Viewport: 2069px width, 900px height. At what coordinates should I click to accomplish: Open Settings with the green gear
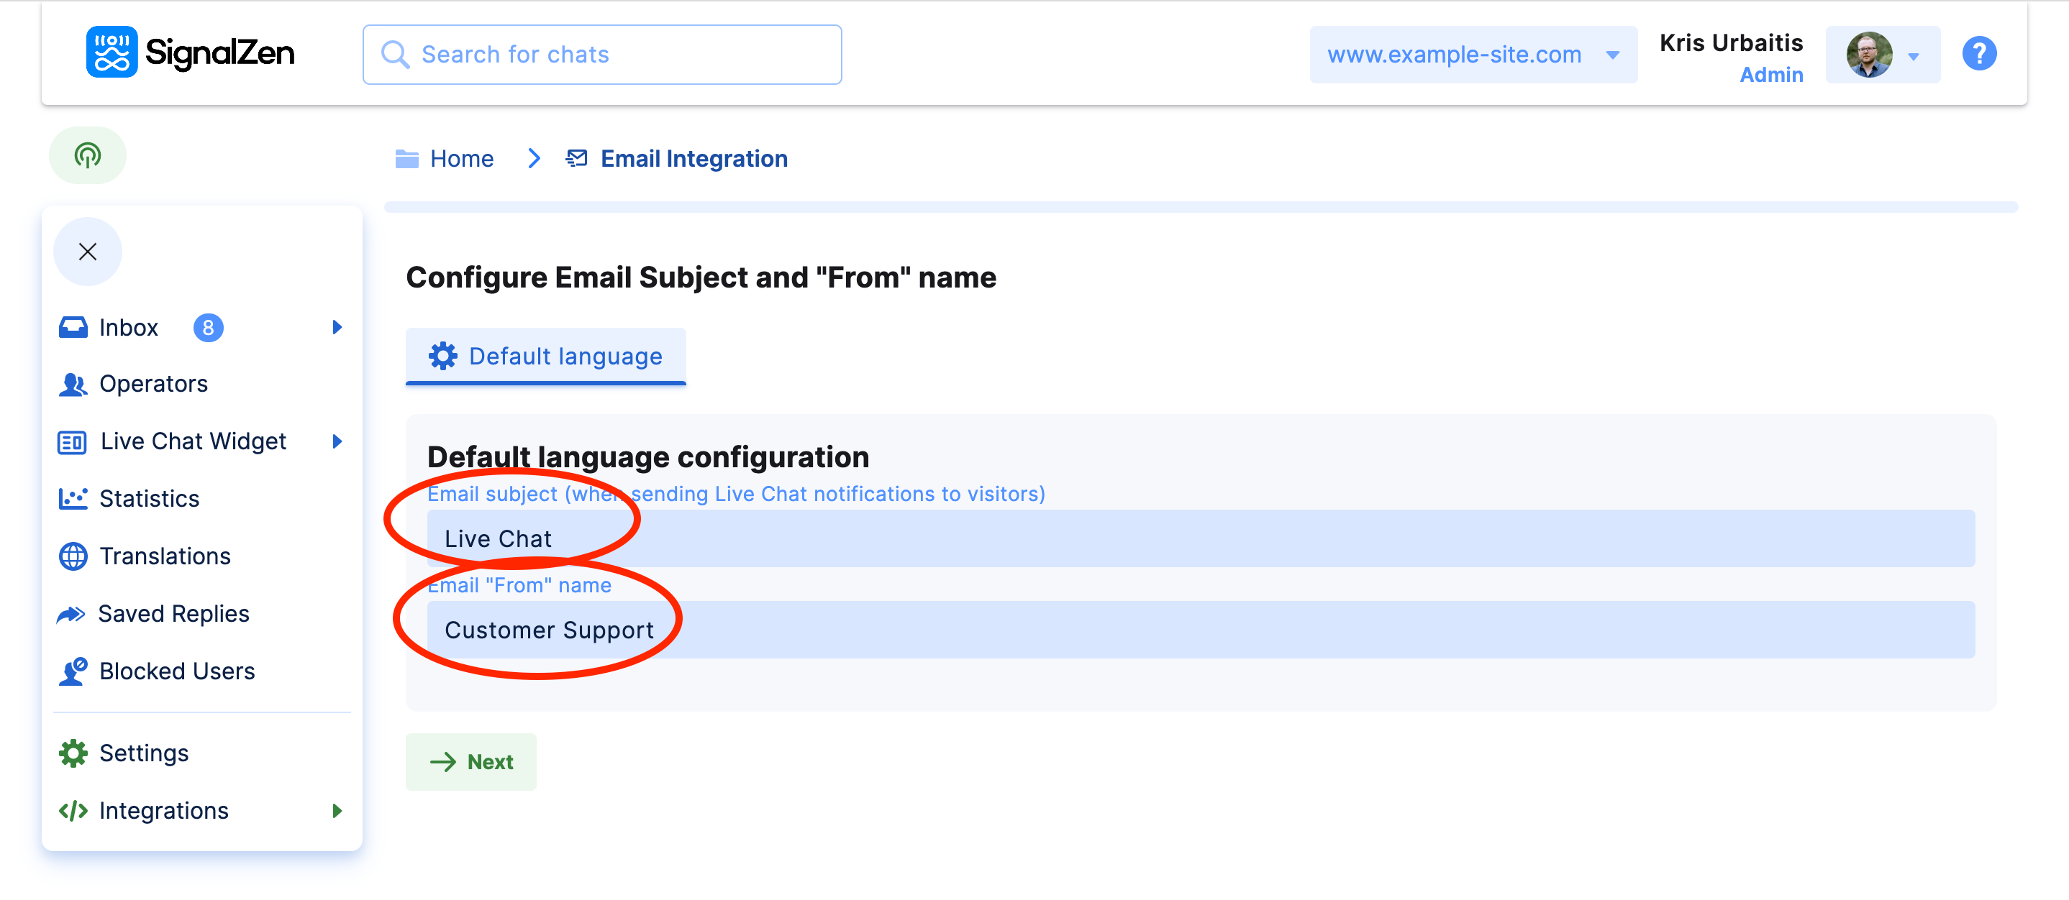click(144, 752)
